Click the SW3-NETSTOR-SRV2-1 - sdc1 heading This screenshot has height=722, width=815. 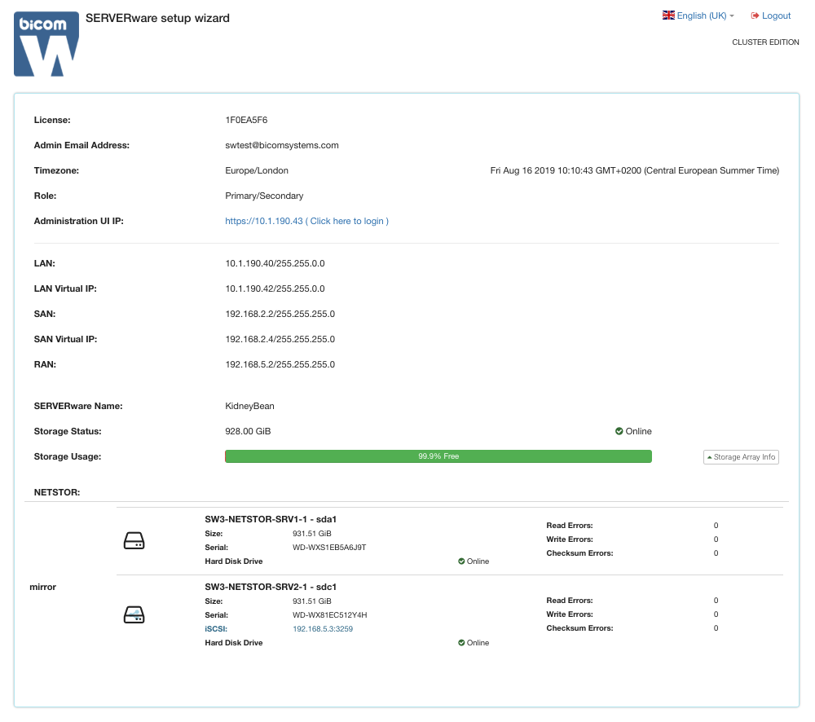271,587
